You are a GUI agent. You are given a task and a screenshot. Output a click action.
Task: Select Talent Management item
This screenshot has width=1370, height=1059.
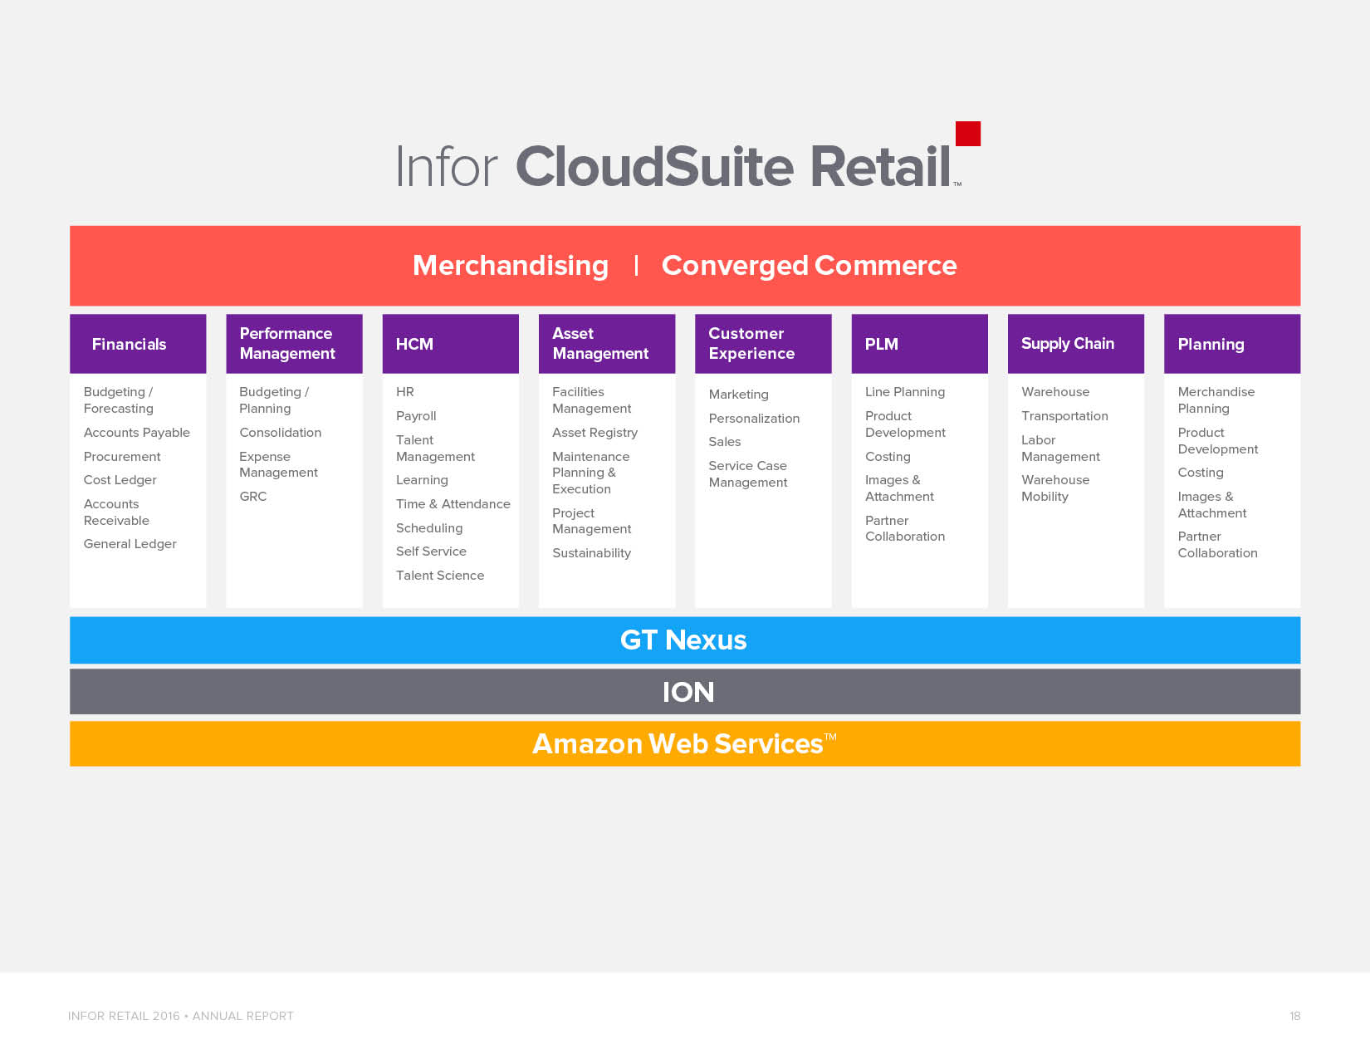[436, 449]
